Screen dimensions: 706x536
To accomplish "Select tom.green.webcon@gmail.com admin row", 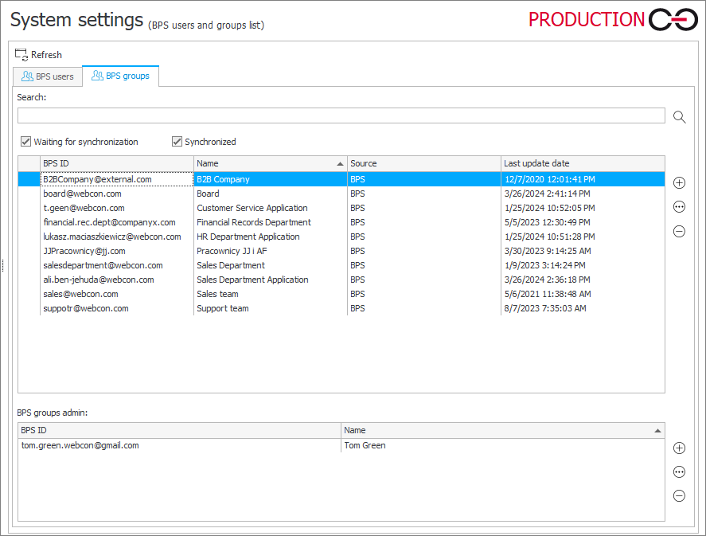I will [341, 445].
